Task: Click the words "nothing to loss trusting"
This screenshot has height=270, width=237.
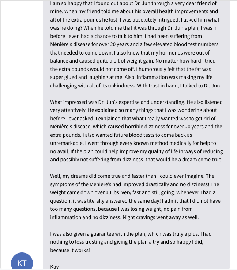Action: pos(76,242)
